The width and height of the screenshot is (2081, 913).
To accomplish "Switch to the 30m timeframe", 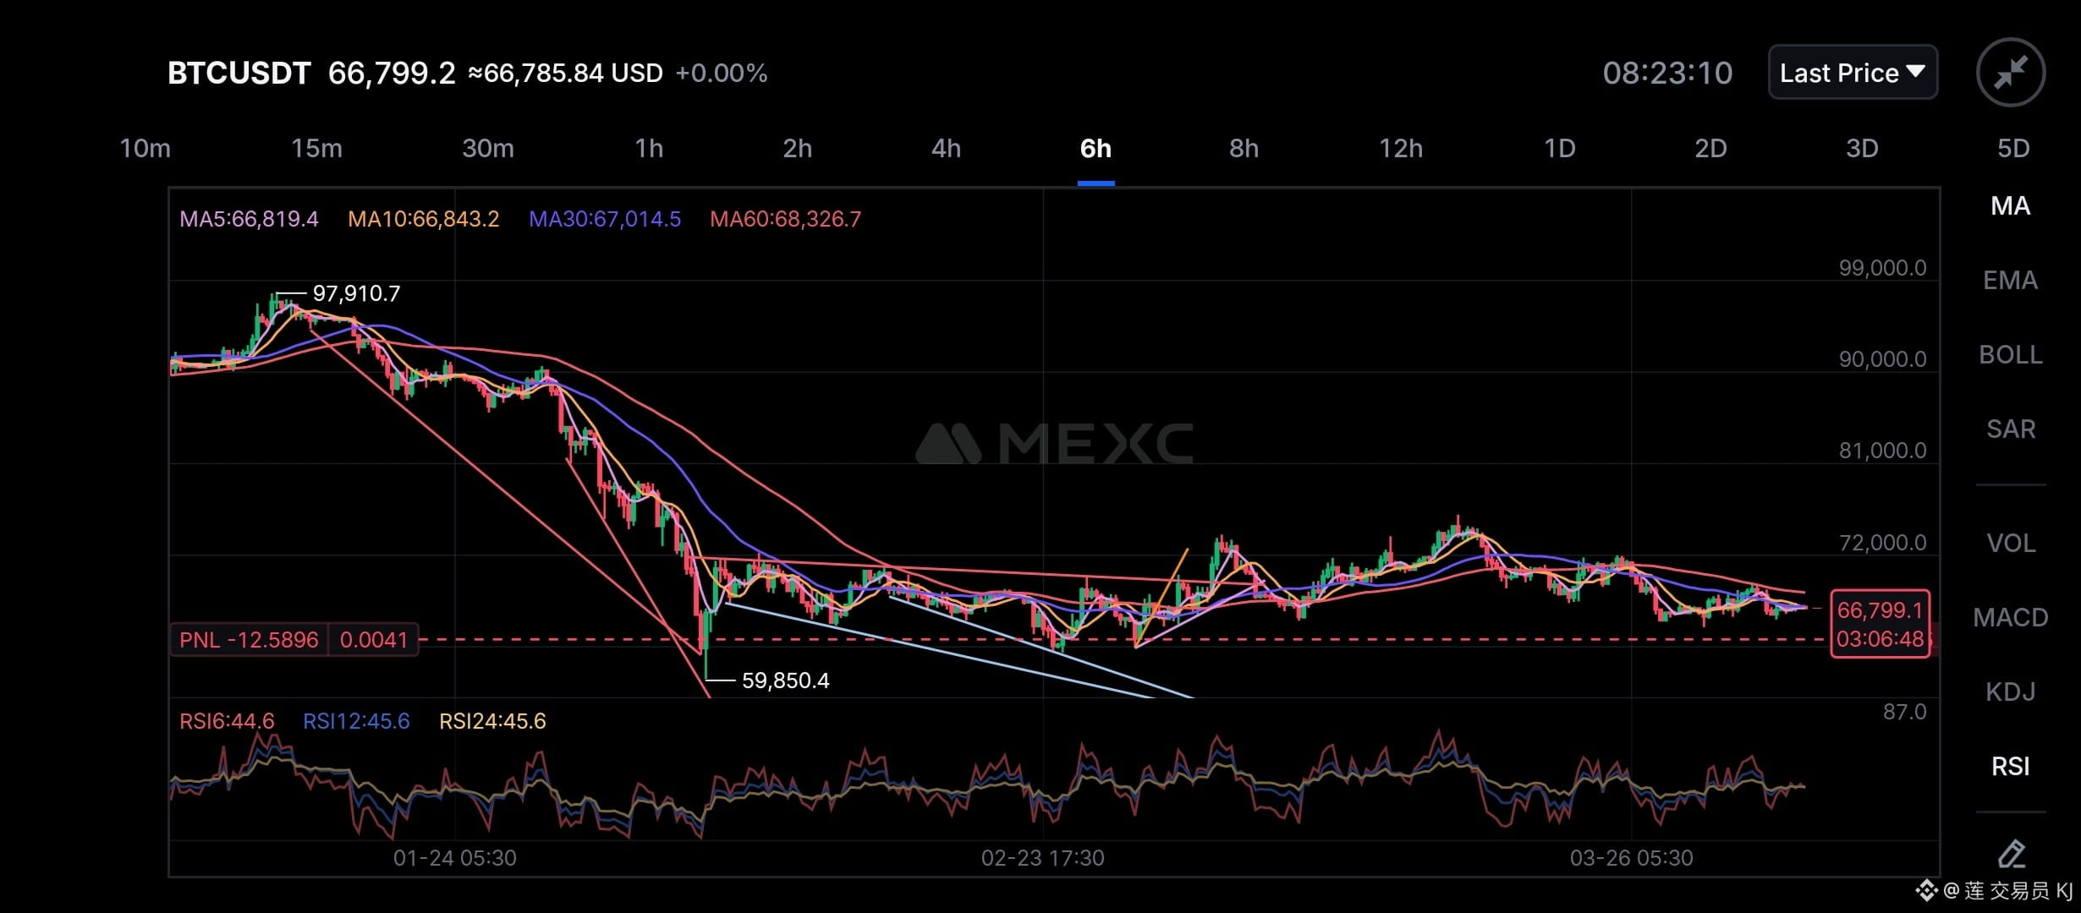I will (x=488, y=149).
